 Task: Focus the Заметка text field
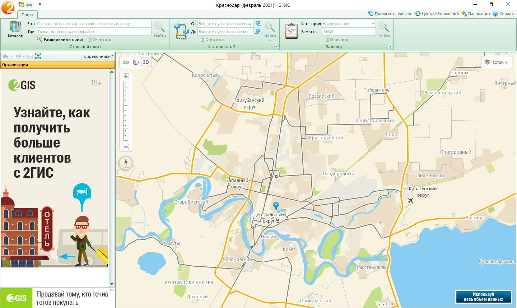(349, 32)
